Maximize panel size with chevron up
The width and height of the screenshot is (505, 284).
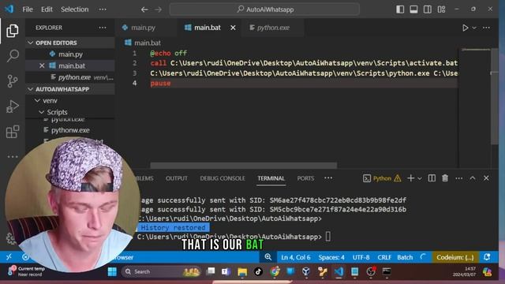point(473,178)
